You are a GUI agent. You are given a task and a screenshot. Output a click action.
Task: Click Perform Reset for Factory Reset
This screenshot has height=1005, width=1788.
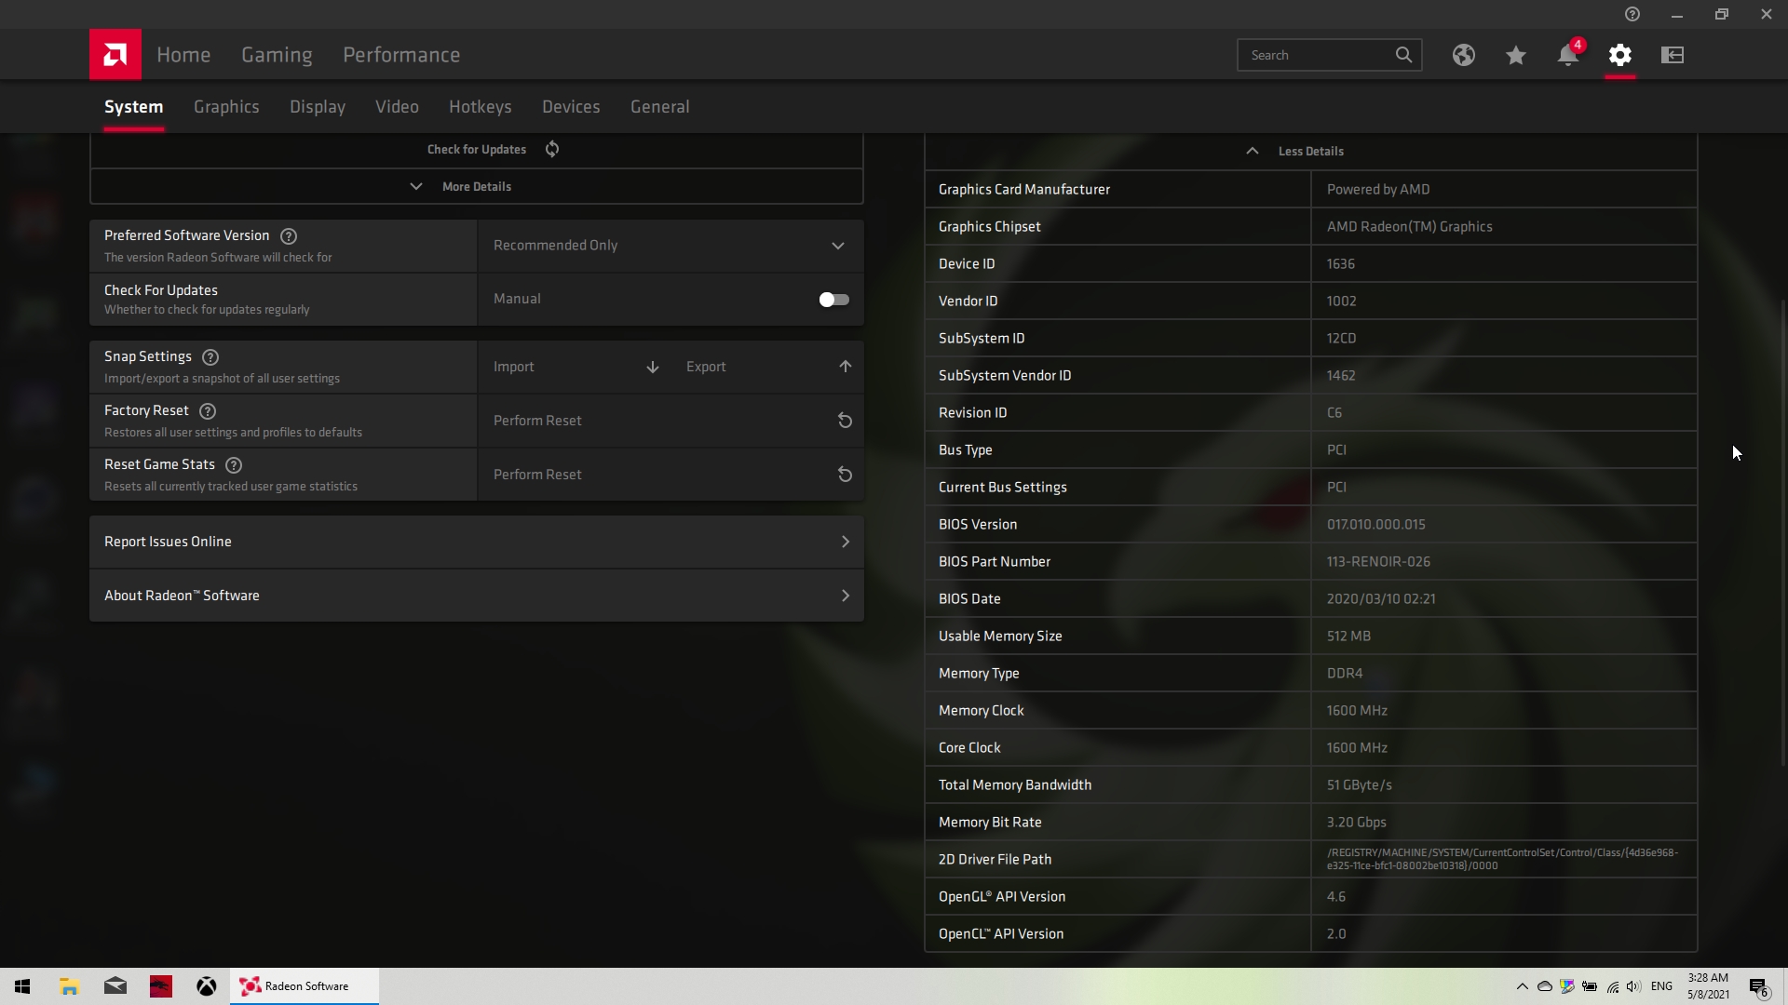click(x=670, y=421)
